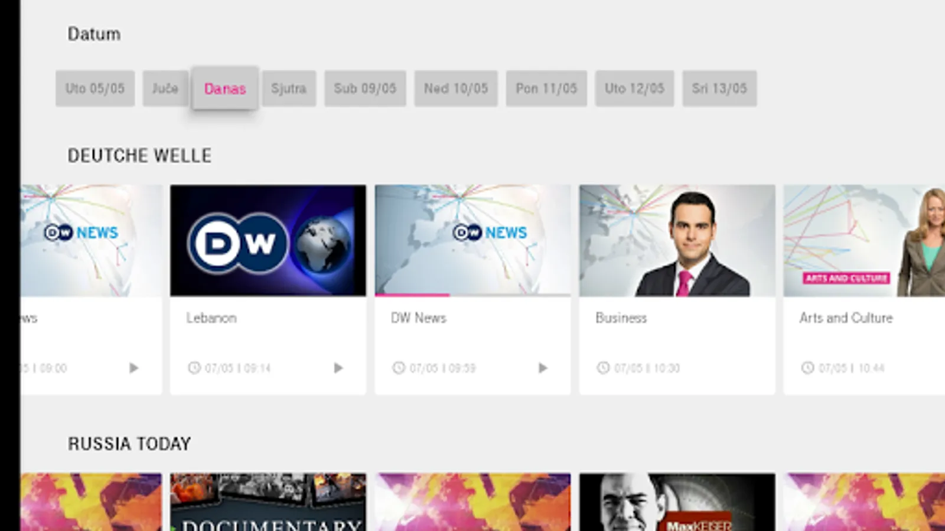Viewport: 945px width, 531px height.
Task: Open the Max Keiser thumbnail
Action: (x=677, y=502)
